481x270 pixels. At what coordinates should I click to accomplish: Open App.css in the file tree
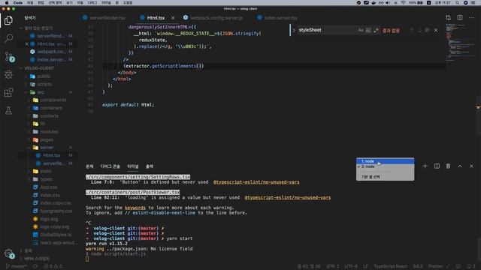(48, 187)
